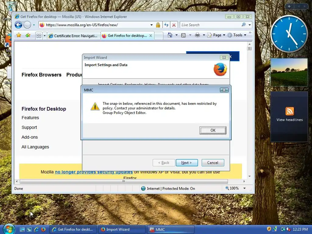Click Next in the Import Wizard

(x=187, y=163)
